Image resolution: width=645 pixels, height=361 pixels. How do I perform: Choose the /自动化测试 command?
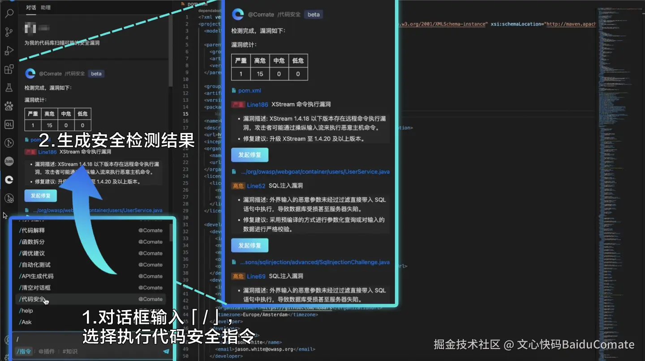click(91, 265)
